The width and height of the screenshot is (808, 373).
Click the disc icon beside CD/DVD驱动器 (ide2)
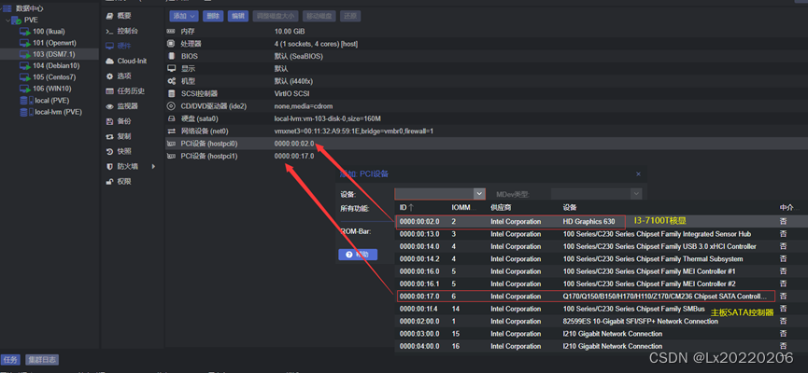click(171, 106)
